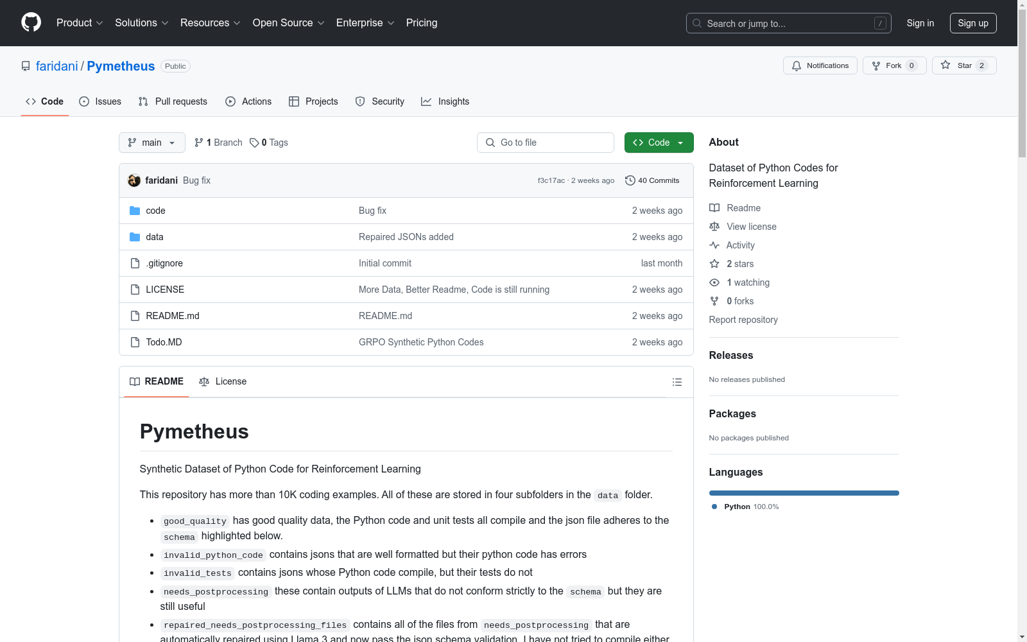Expand the Resources menu
The height and width of the screenshot is (642, 1027).
(211, 23)
